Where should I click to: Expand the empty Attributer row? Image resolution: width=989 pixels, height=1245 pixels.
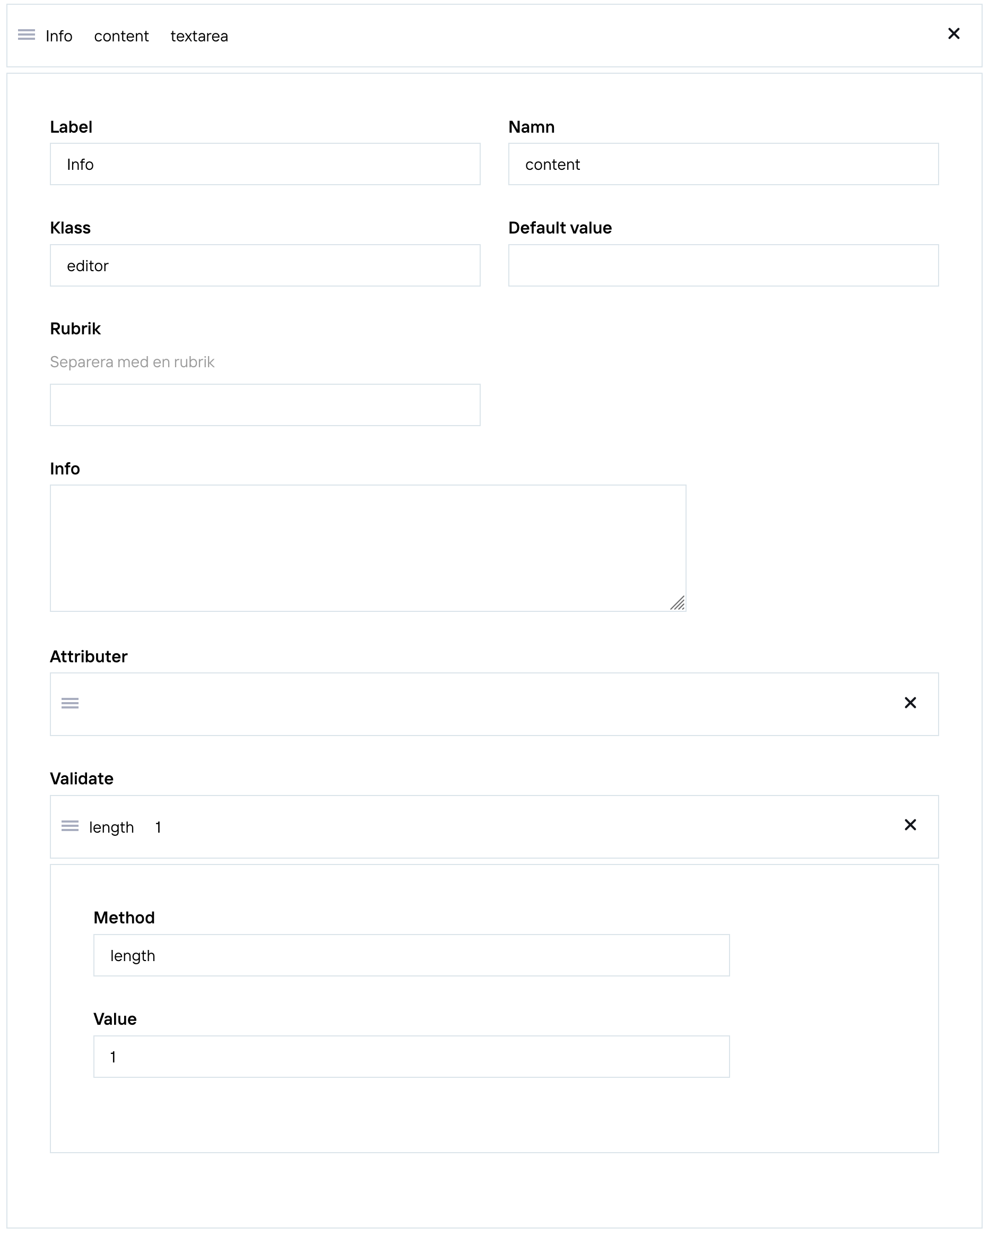[x=494, y=704]
